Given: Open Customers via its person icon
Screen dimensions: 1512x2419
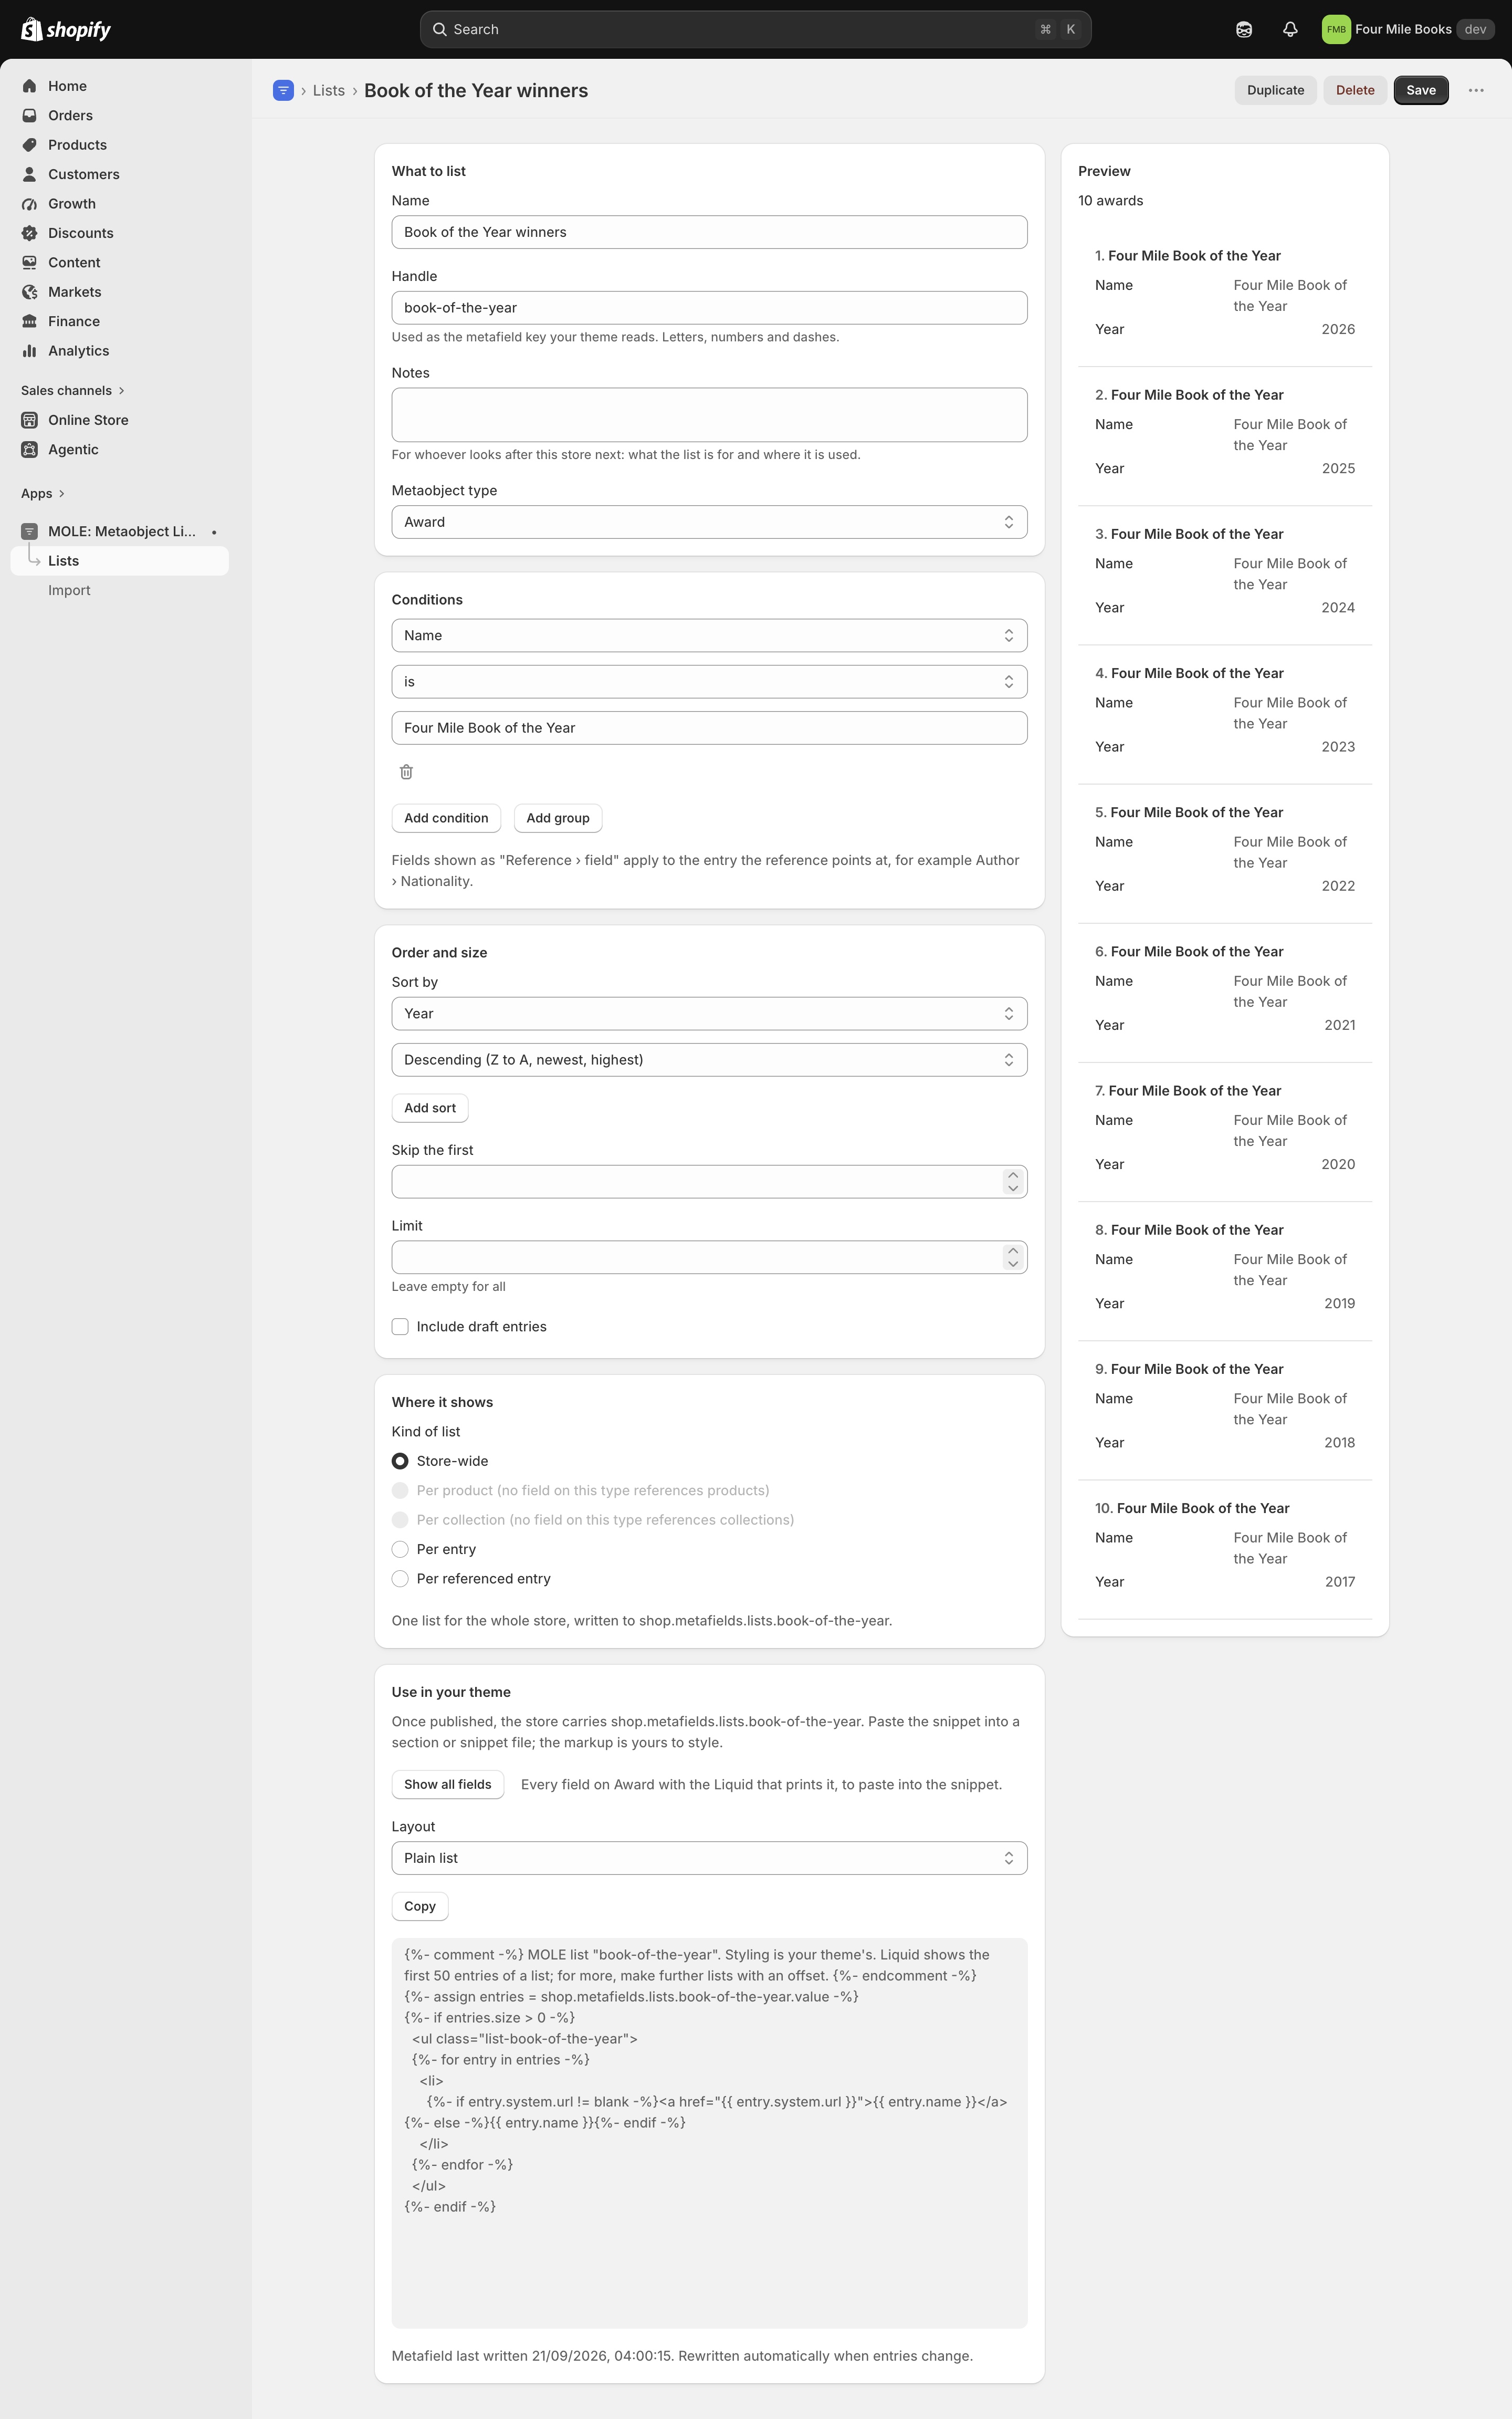Looking at the screenshot, I should [x=30, y=174].
